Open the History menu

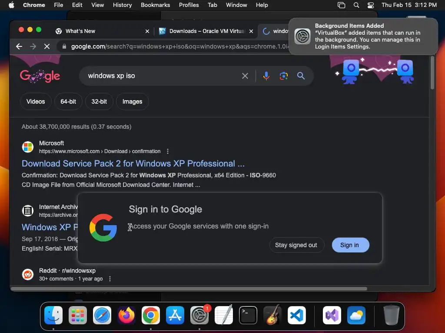pos(122,5)
